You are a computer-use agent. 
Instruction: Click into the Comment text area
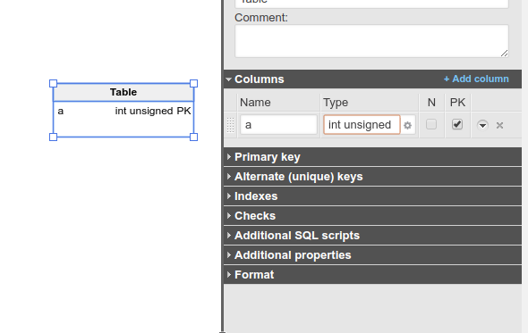[371, 41]
